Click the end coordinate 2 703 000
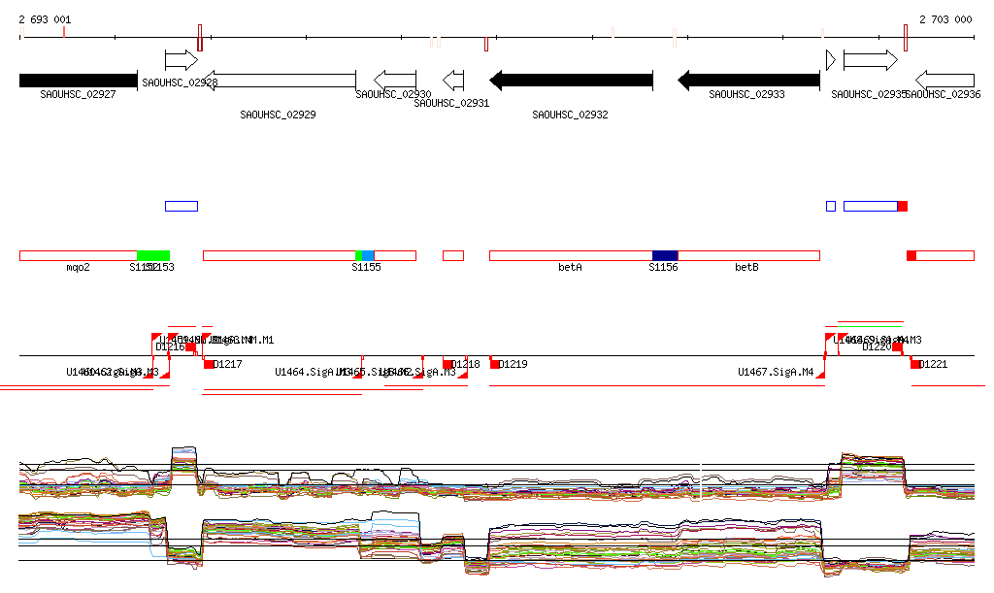Screen dimensions: 994x593 click(945, 19)
